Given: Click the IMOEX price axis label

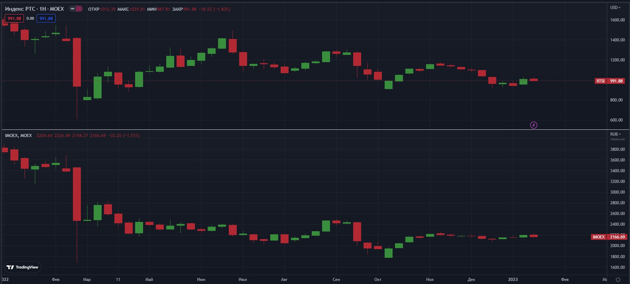Looking at the screenshot, I should coord(599,237).
